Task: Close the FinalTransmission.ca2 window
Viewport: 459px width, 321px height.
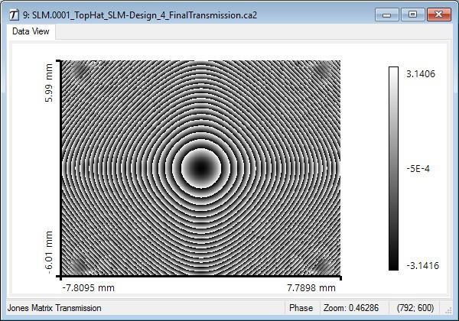Action: coord(438,14)
